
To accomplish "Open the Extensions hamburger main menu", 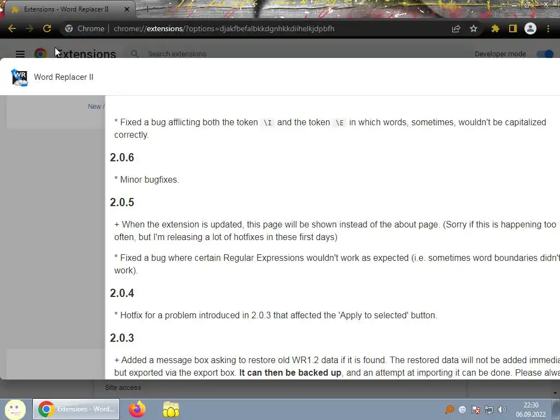I will (x=20, y=54).
